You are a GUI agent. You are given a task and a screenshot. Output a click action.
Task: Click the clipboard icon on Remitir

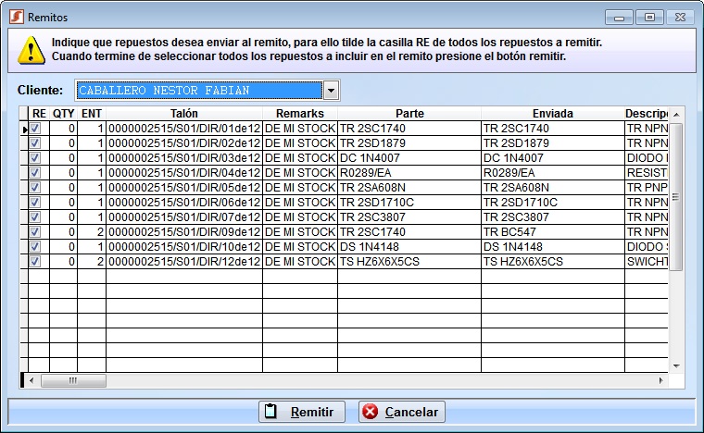tap(270, 412)
